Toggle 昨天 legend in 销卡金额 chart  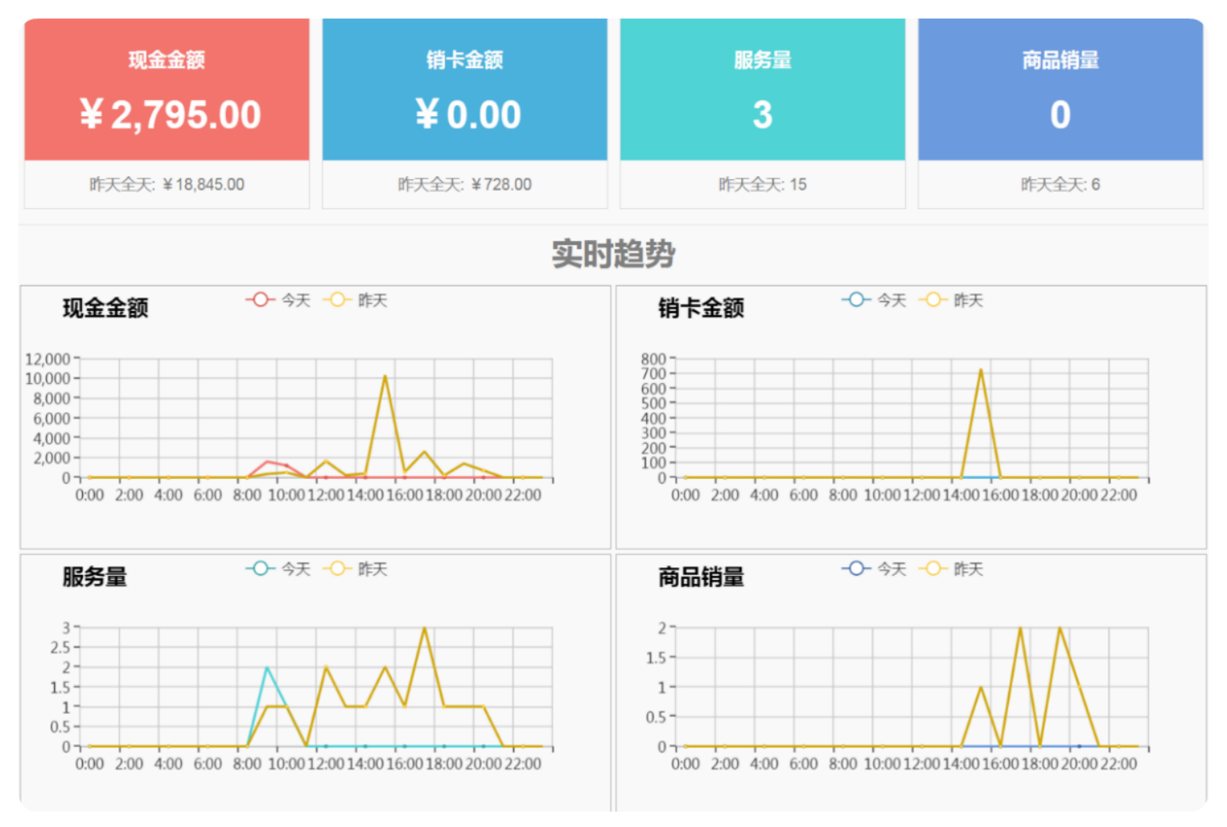950,301
